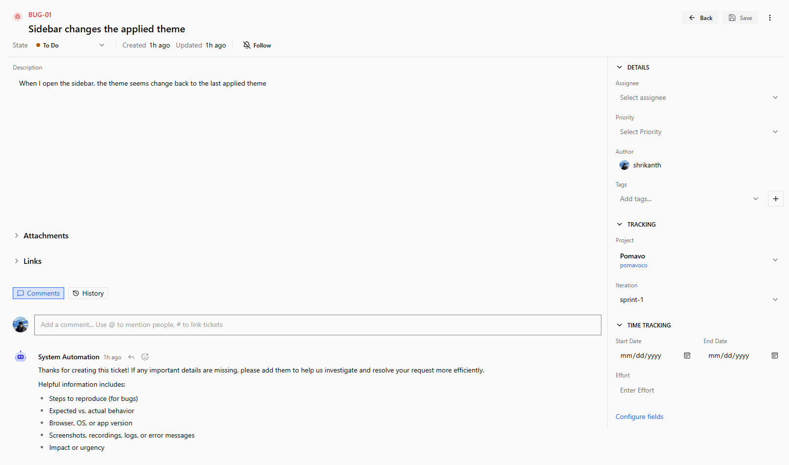789x465 pixels.
Task: Open the Select assignee dropdown
Action: 699,97
